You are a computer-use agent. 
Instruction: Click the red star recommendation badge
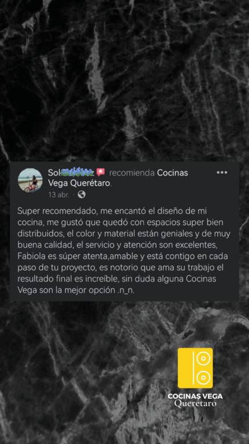(x=101, y=172)
